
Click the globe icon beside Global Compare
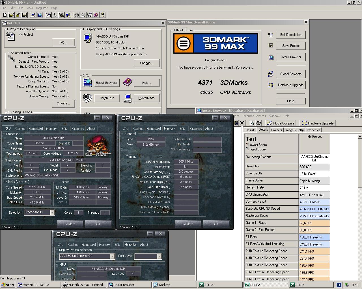coord(271,74)
